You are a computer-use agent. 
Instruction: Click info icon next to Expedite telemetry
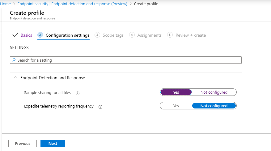100,107
